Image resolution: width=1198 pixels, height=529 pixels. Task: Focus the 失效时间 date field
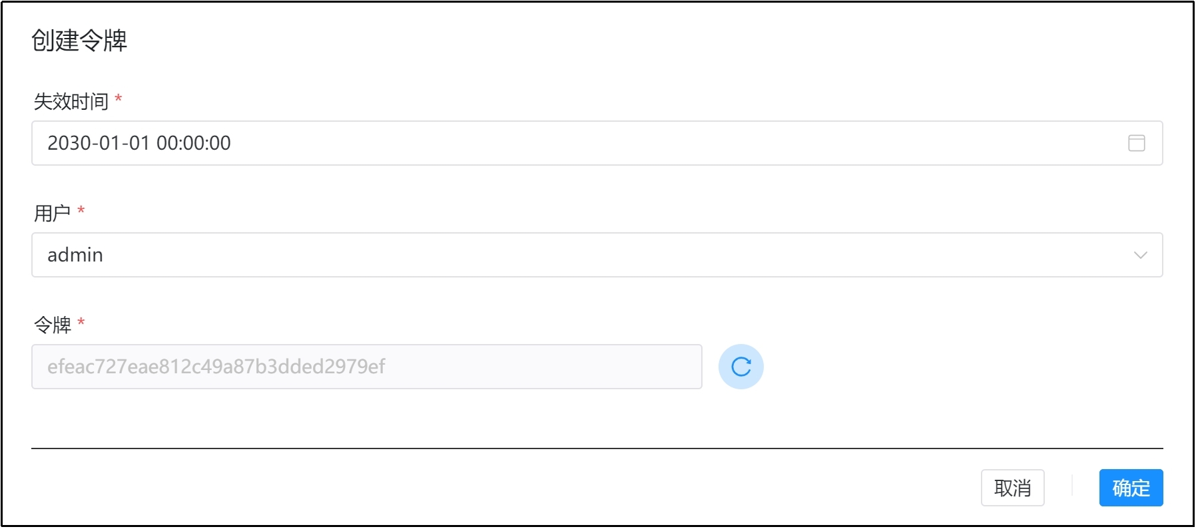click(597, 143)
